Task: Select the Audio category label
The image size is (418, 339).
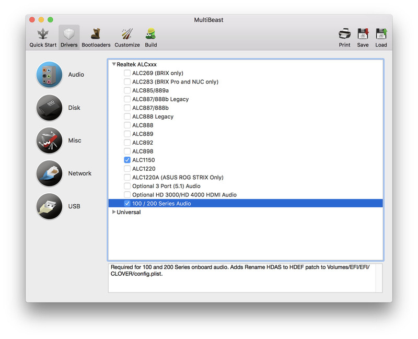Action: (76, 75)
